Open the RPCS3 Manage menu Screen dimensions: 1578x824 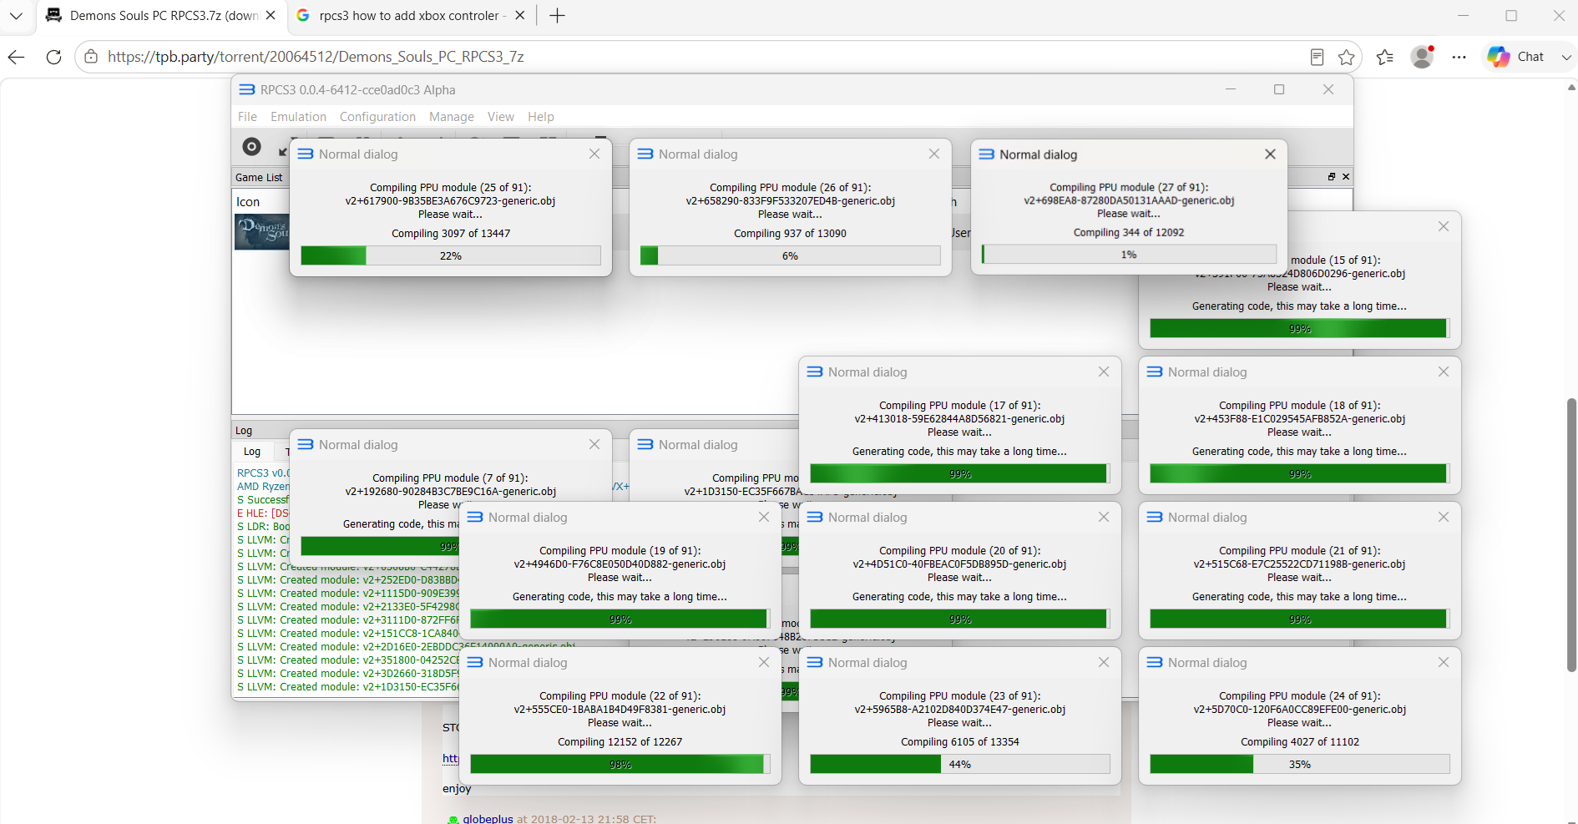[452, 117]
